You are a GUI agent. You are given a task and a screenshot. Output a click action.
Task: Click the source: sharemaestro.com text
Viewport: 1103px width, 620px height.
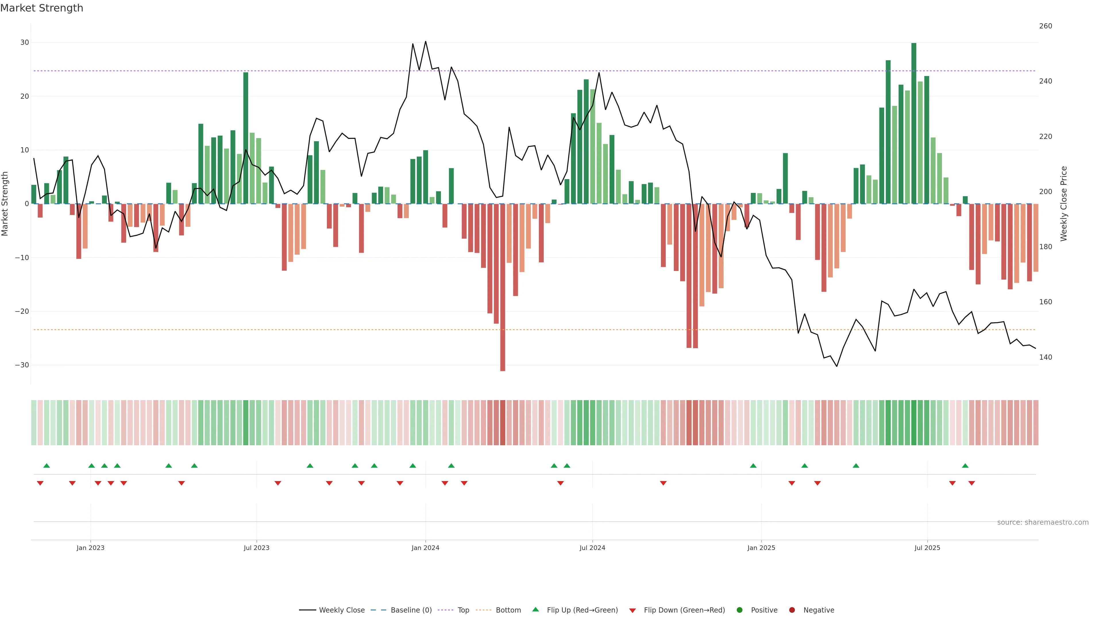coord(1043,522)
